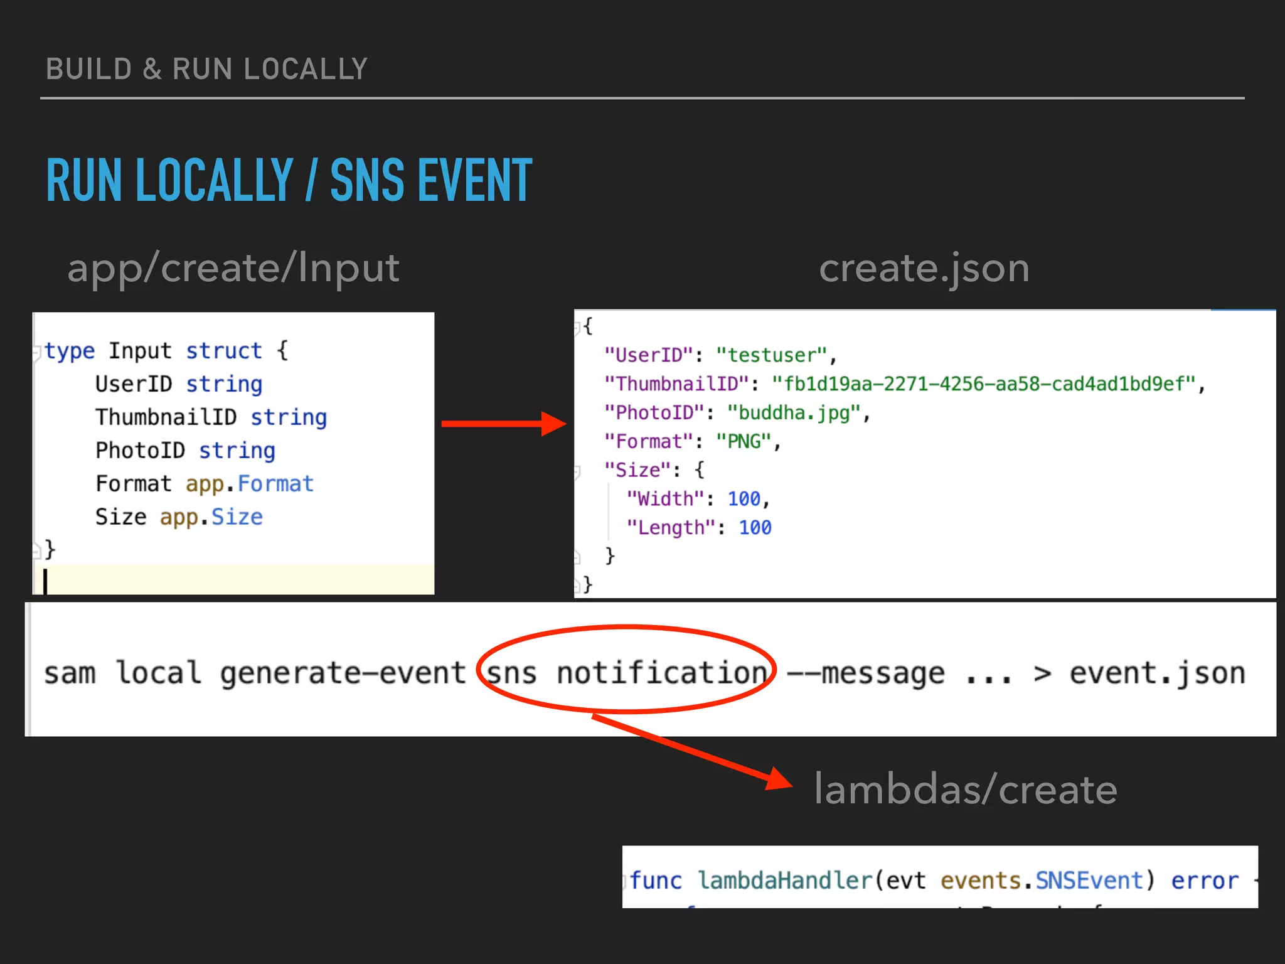Click the "PNG" format value
1285x964 pixels.
[x=744, y=441]
